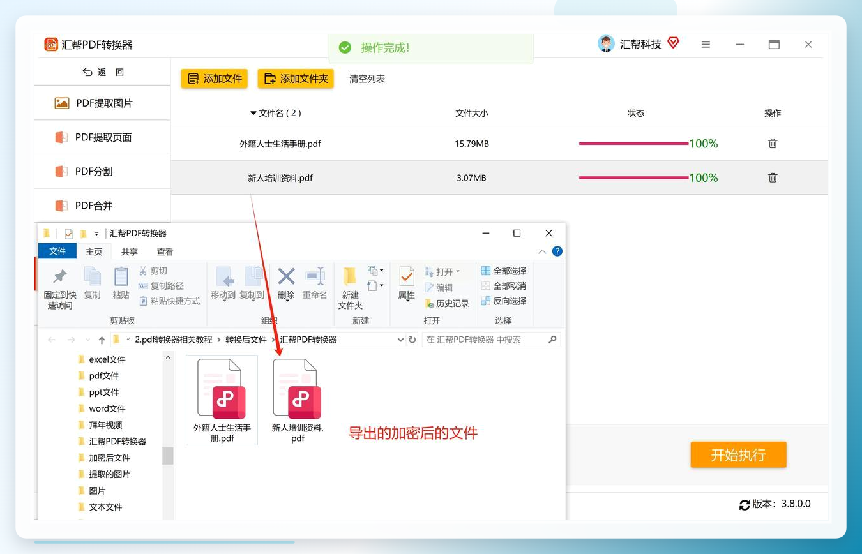
Task: Click the Explorer help question mark
Action: click(x=557, y=251)
